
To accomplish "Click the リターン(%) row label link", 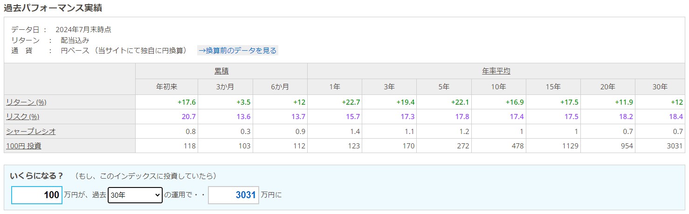I will coord(26,102).
